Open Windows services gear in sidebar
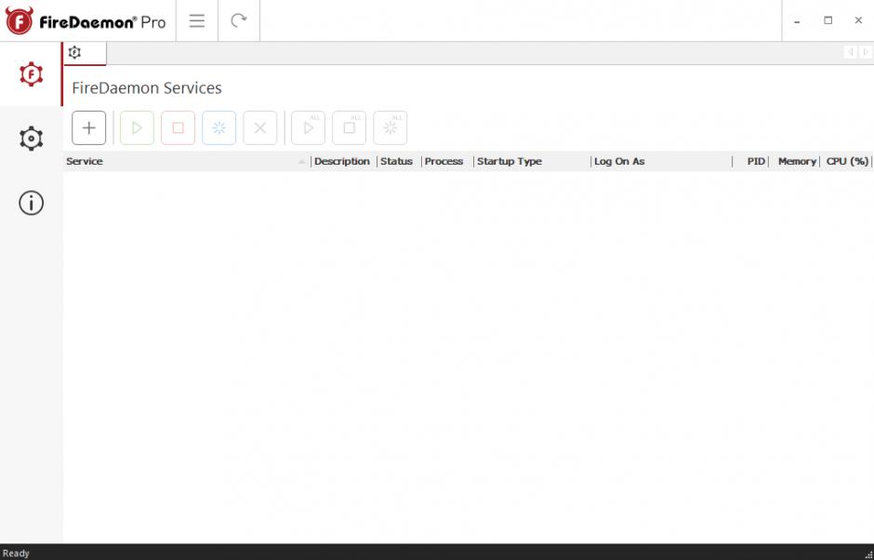 32,139
